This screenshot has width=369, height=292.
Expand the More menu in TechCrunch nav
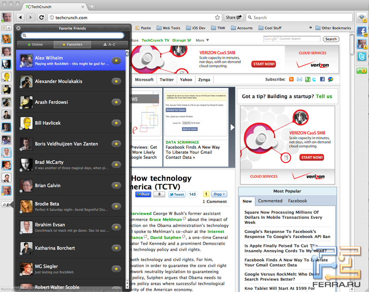tap(202, 40)
